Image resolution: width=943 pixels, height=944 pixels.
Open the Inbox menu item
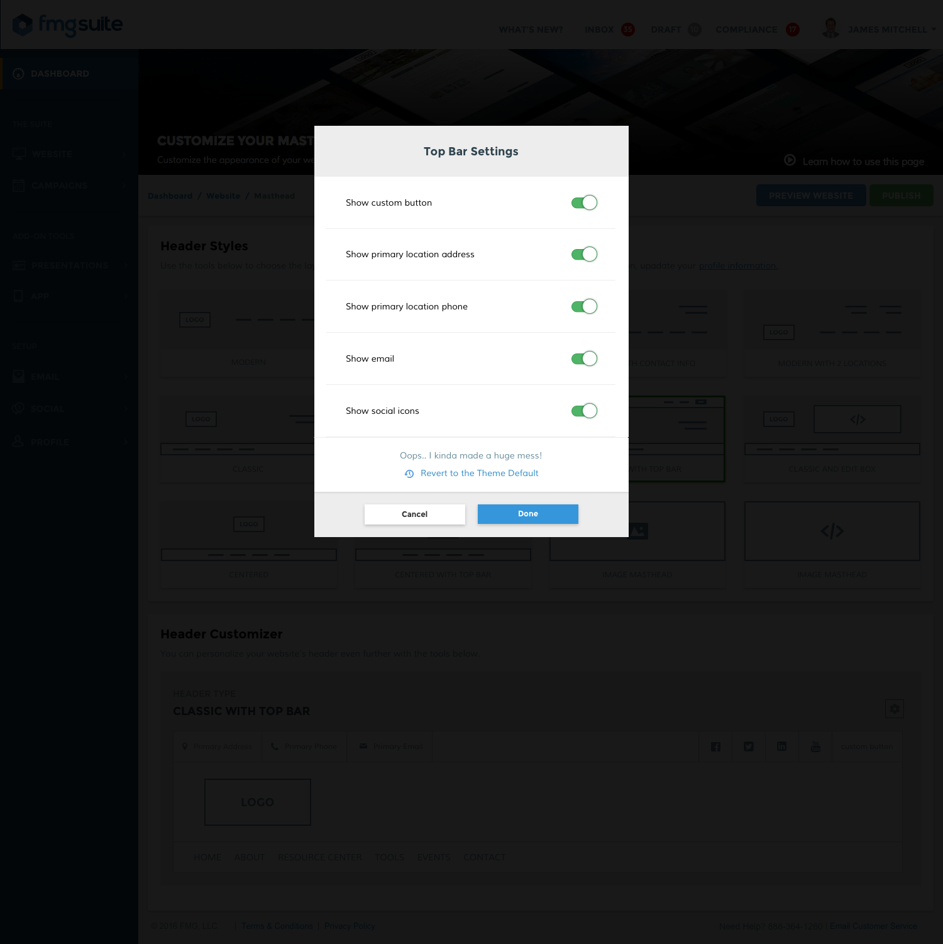(x=599, y=30)
